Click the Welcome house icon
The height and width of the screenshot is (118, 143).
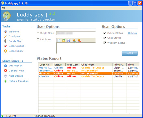point(6,32)
